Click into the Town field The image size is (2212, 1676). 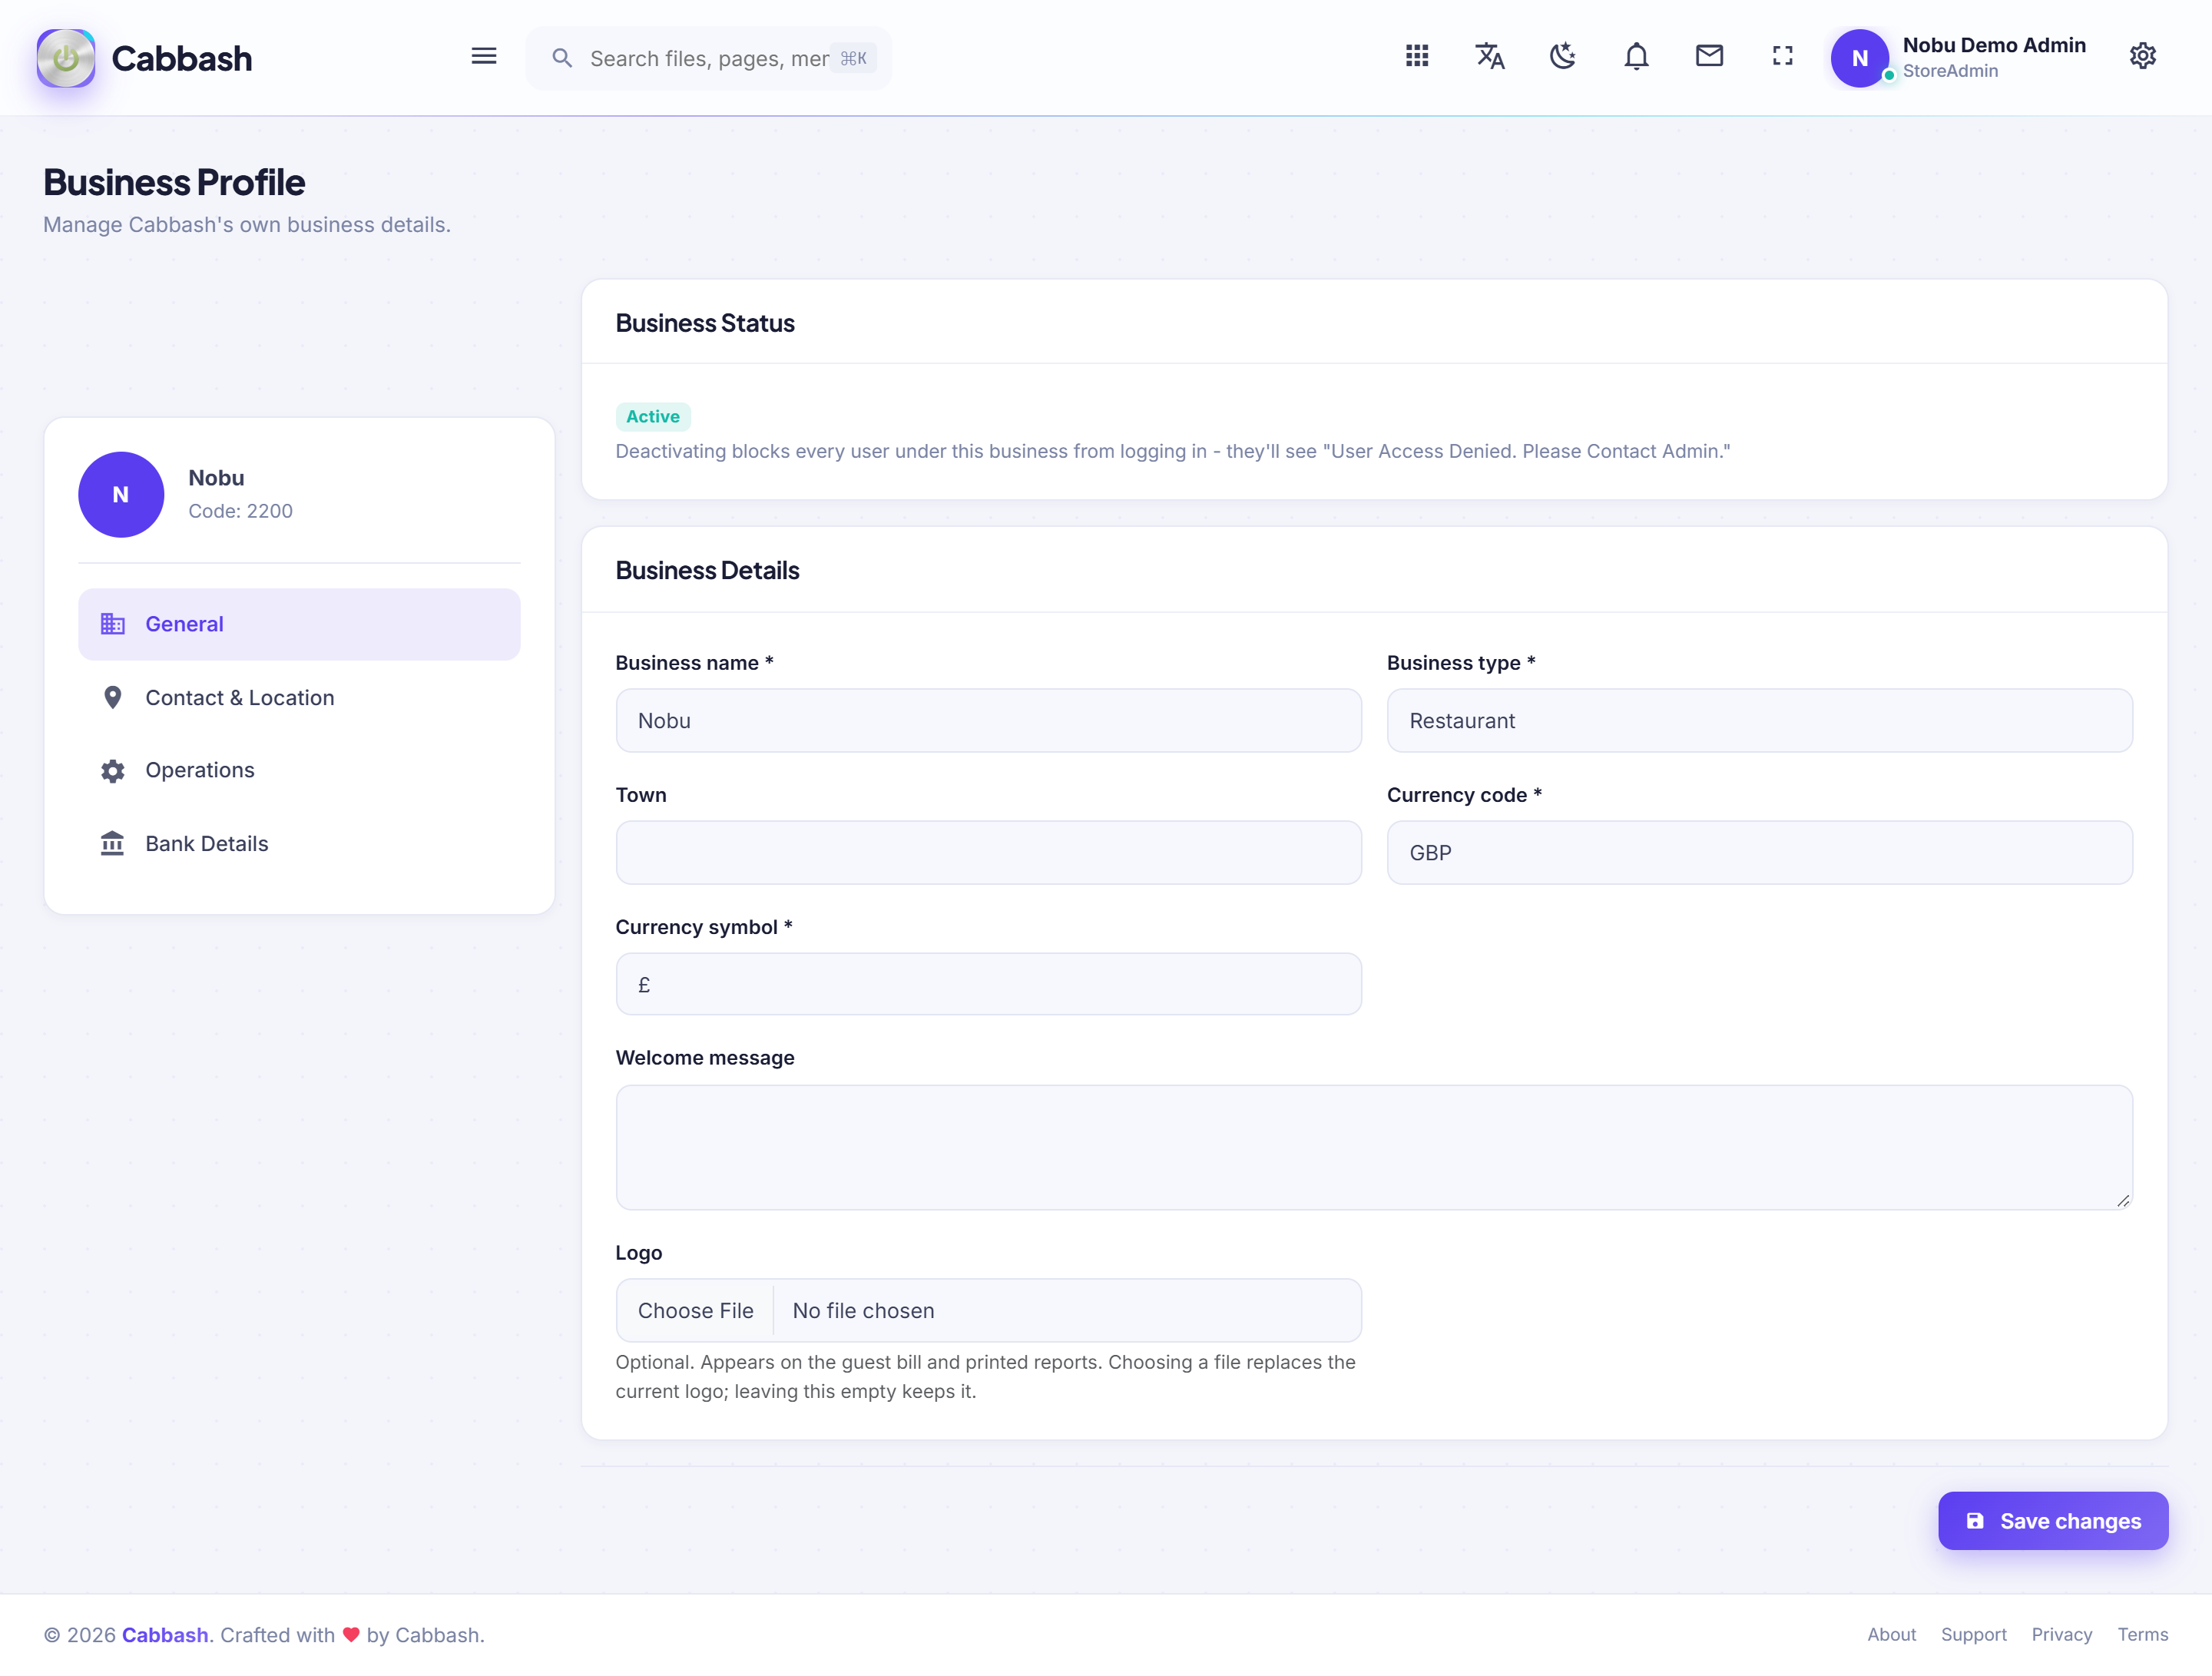988,852
